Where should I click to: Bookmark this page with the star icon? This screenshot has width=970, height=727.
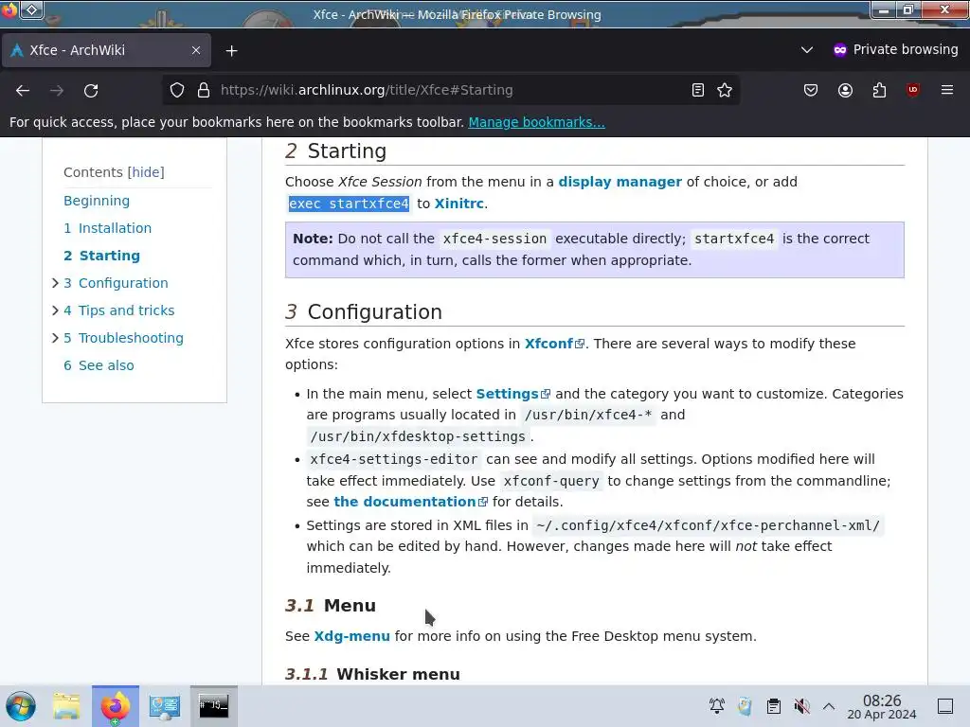pyautogui.click(x=725, y=90)
